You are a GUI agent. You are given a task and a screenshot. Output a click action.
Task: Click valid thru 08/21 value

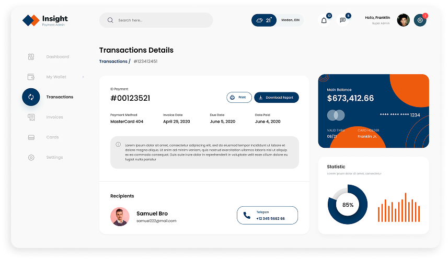point(332,137)
